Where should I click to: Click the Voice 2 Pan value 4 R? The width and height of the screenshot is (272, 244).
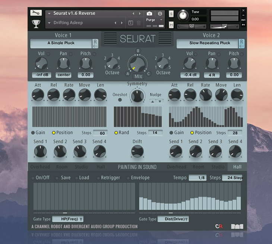pyautogui.click(x=212, y=75)
